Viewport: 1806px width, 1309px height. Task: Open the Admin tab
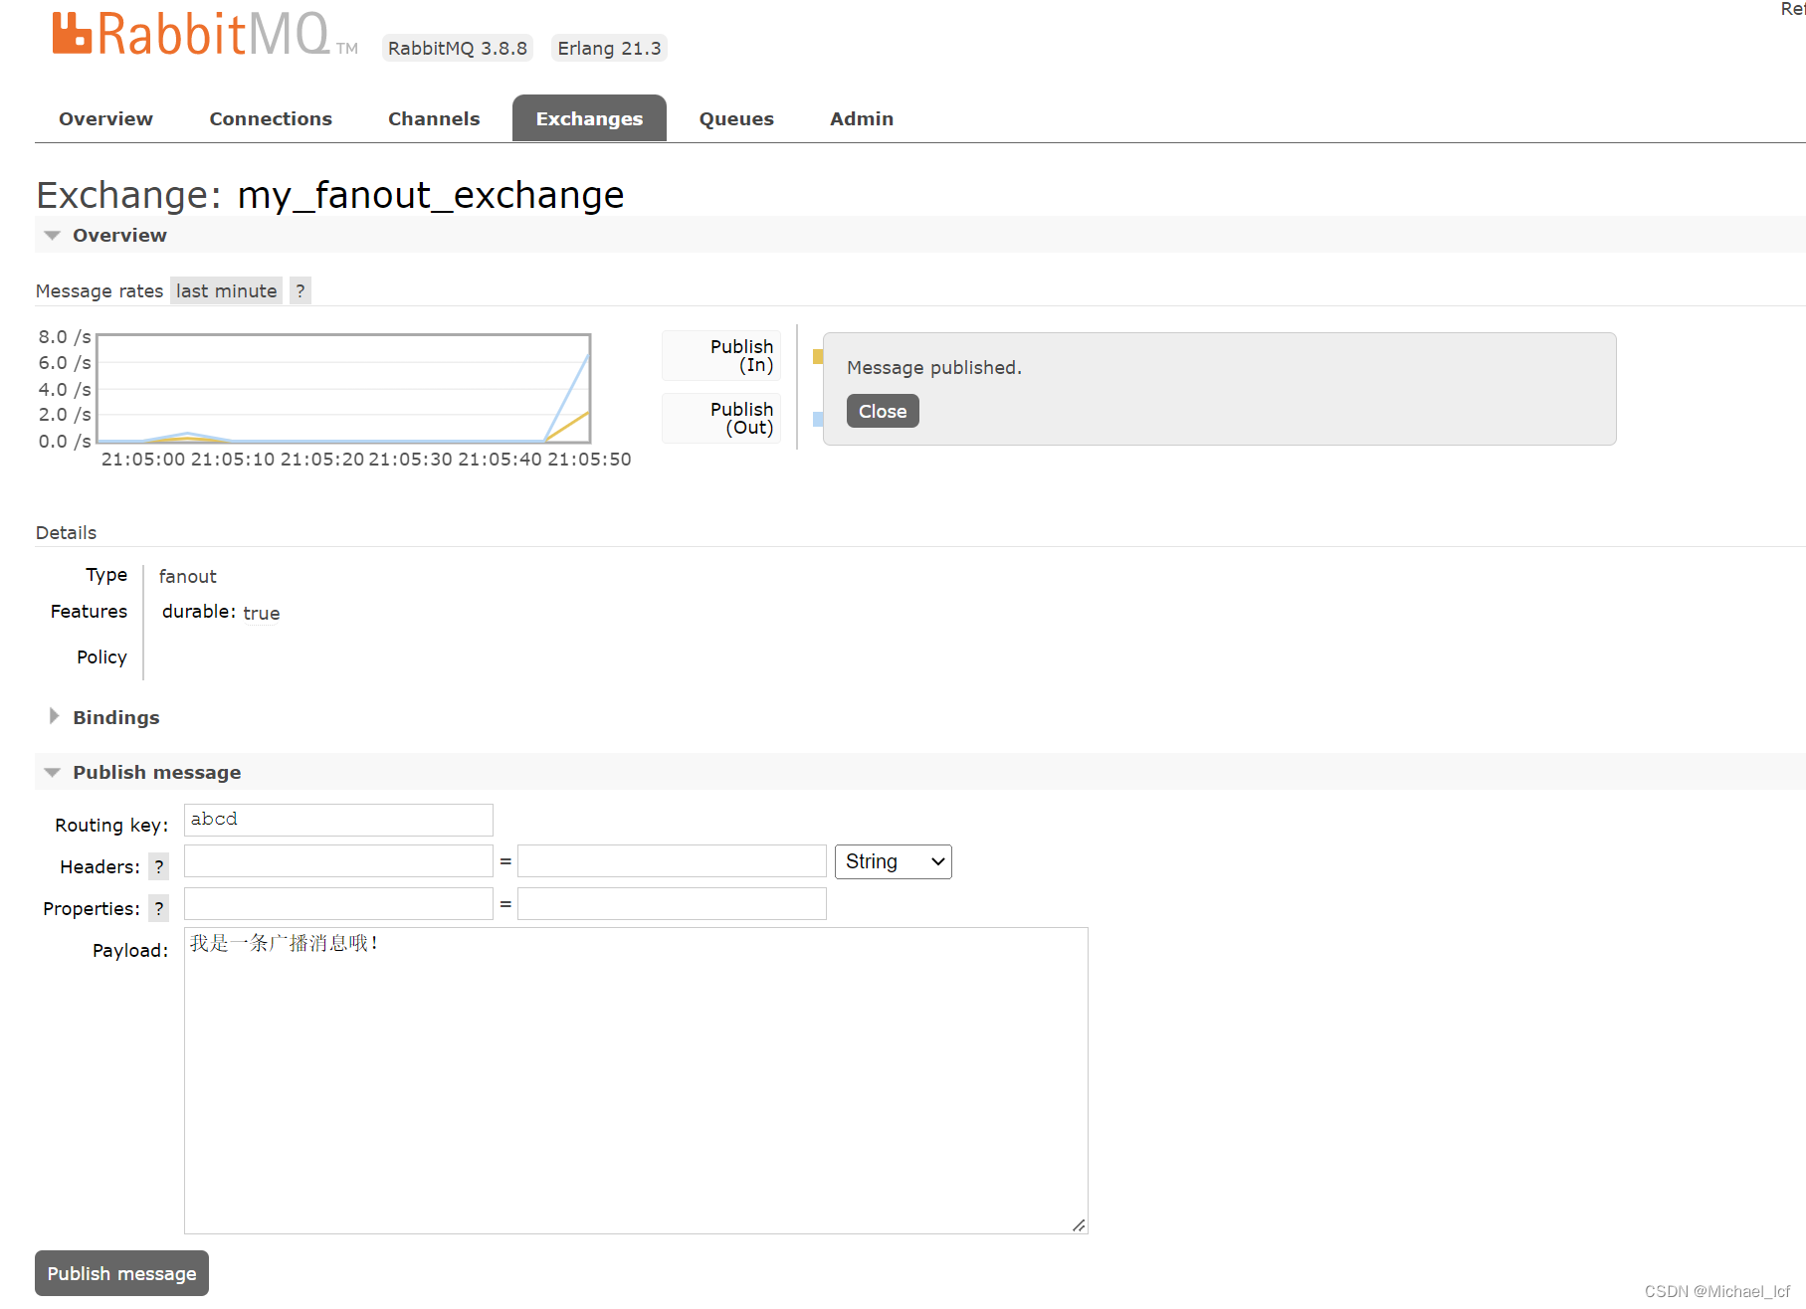(x=862, y=118)
